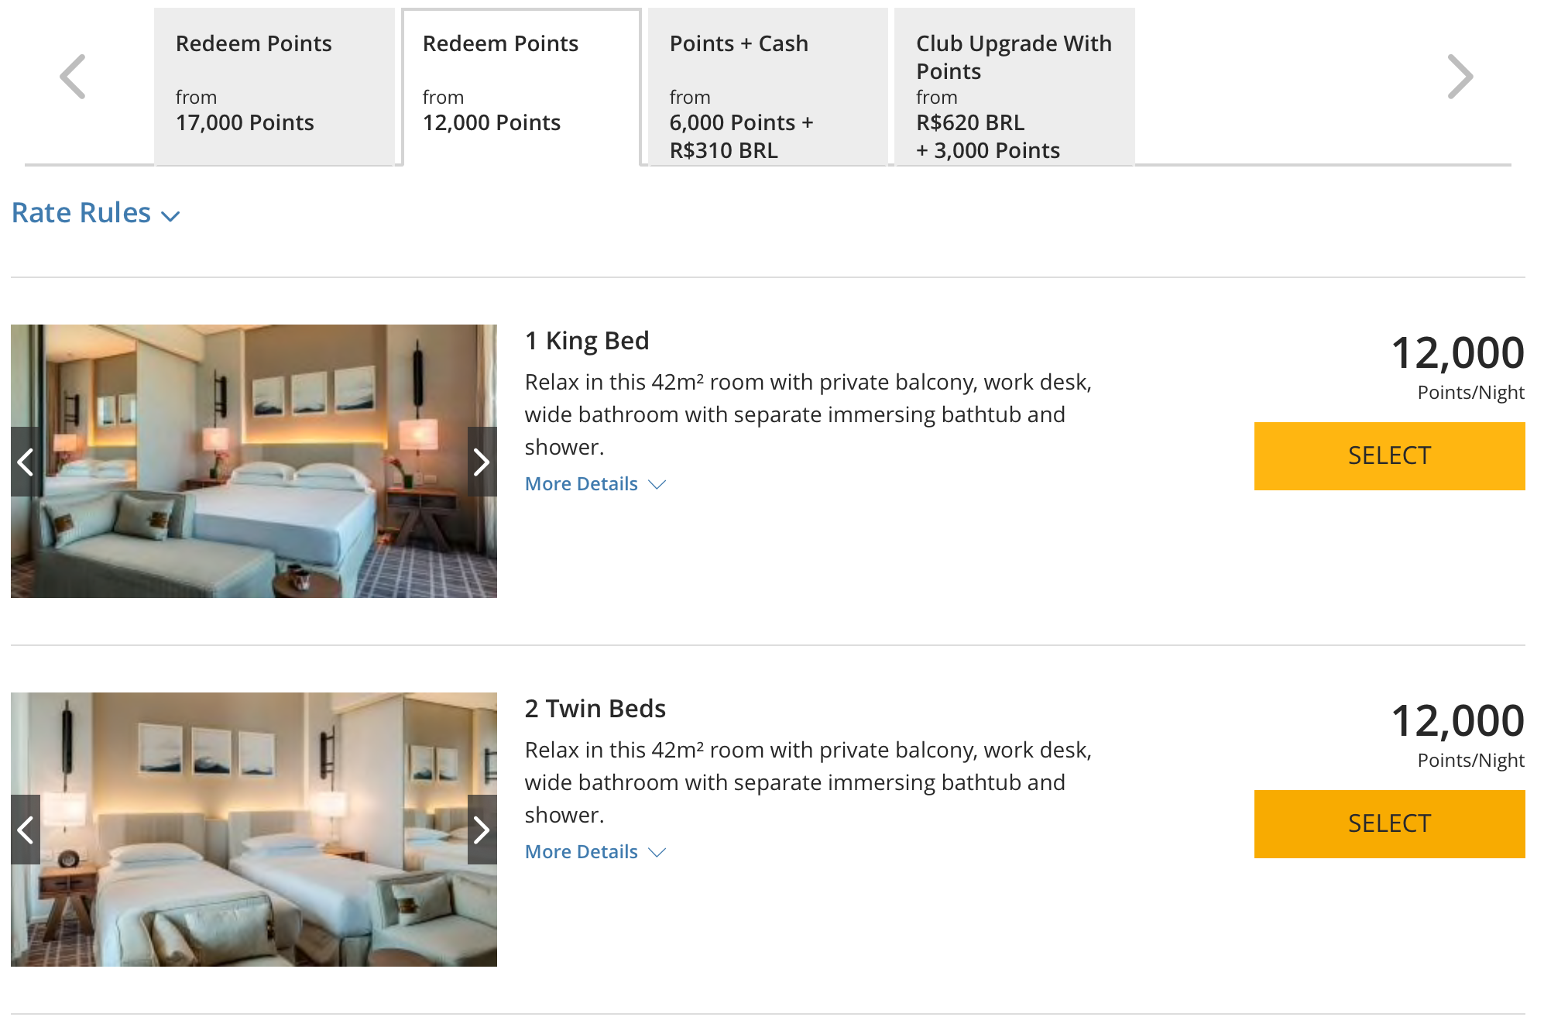Select Redeem Points 12,000 Points tab
1544x1024 pixels.
(x=521, y=87)
